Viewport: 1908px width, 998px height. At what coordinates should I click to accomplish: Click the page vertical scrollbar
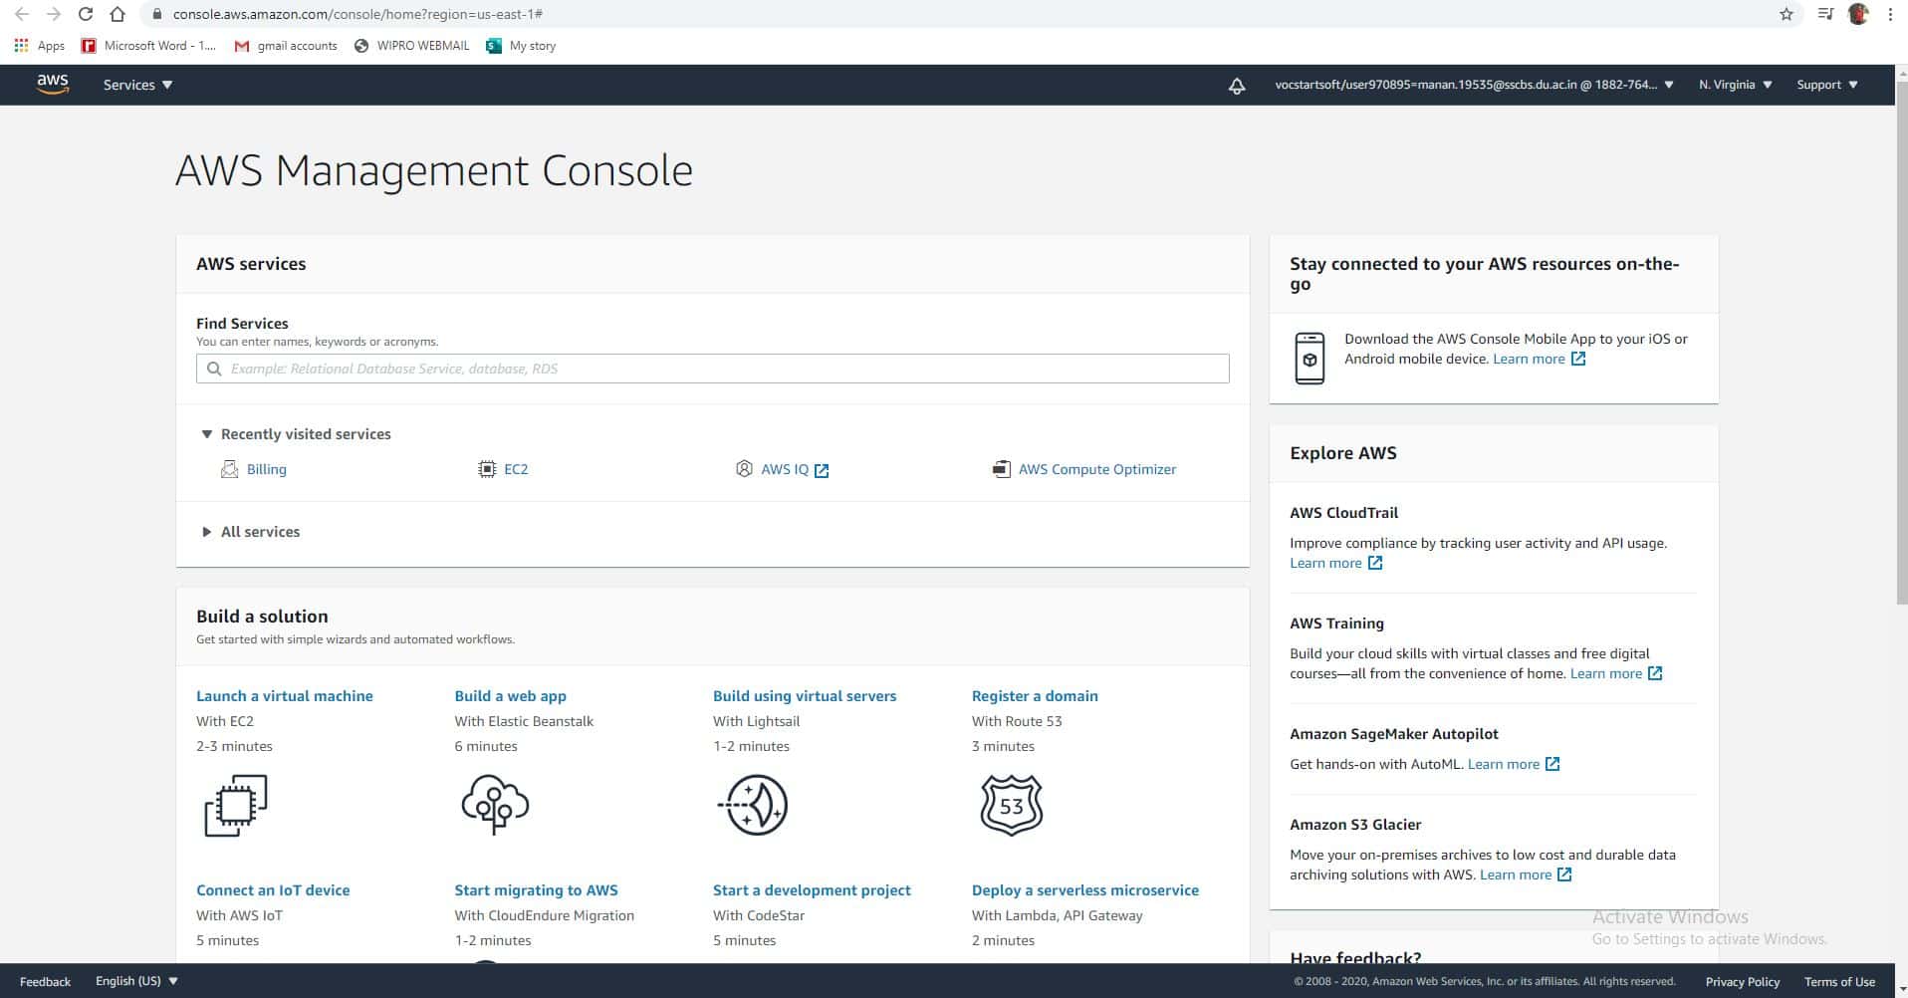tap(1901, 344)
